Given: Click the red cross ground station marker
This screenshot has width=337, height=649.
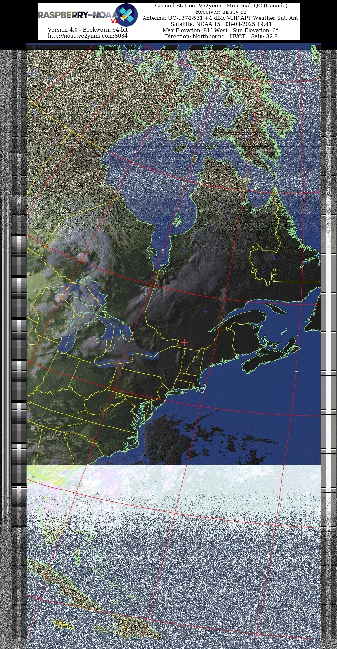Looking at the screenshot, I should [184, 342].
